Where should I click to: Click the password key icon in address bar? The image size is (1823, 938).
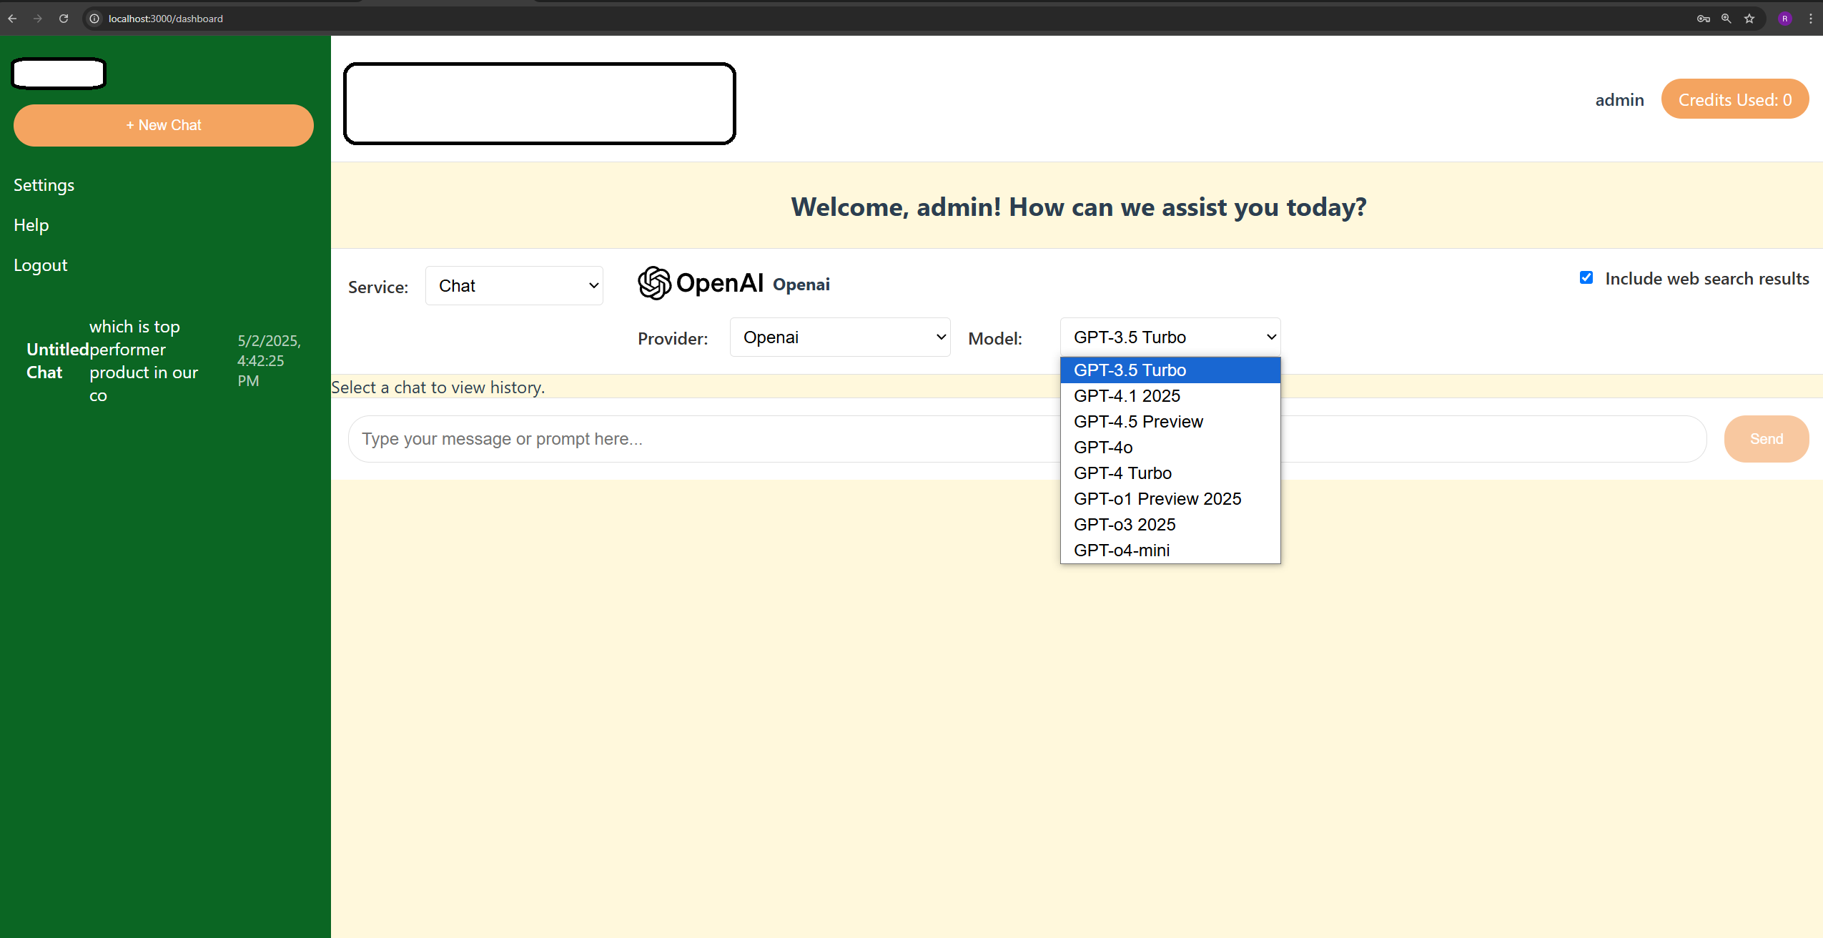pos(1703,19)
